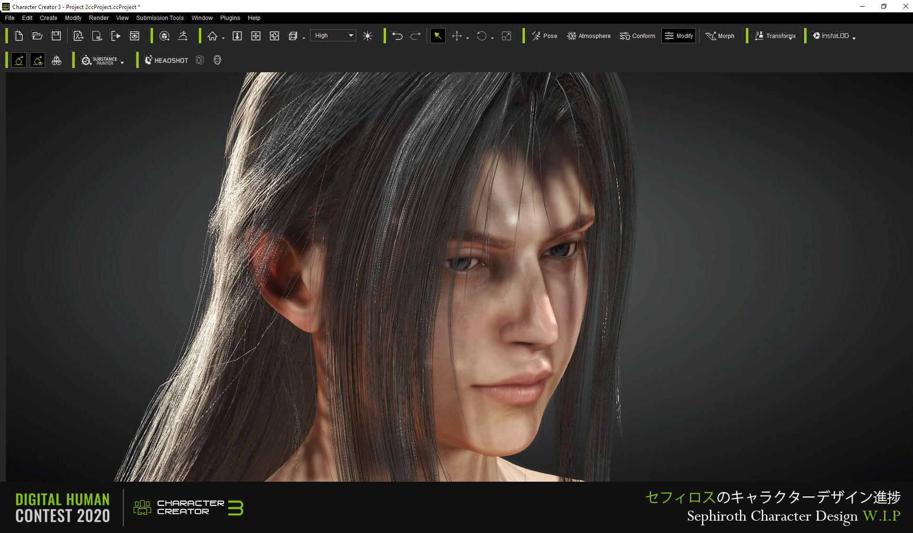913x533 pixels.
Task: Activate the Select arrow tool
Action: [437, 36]
